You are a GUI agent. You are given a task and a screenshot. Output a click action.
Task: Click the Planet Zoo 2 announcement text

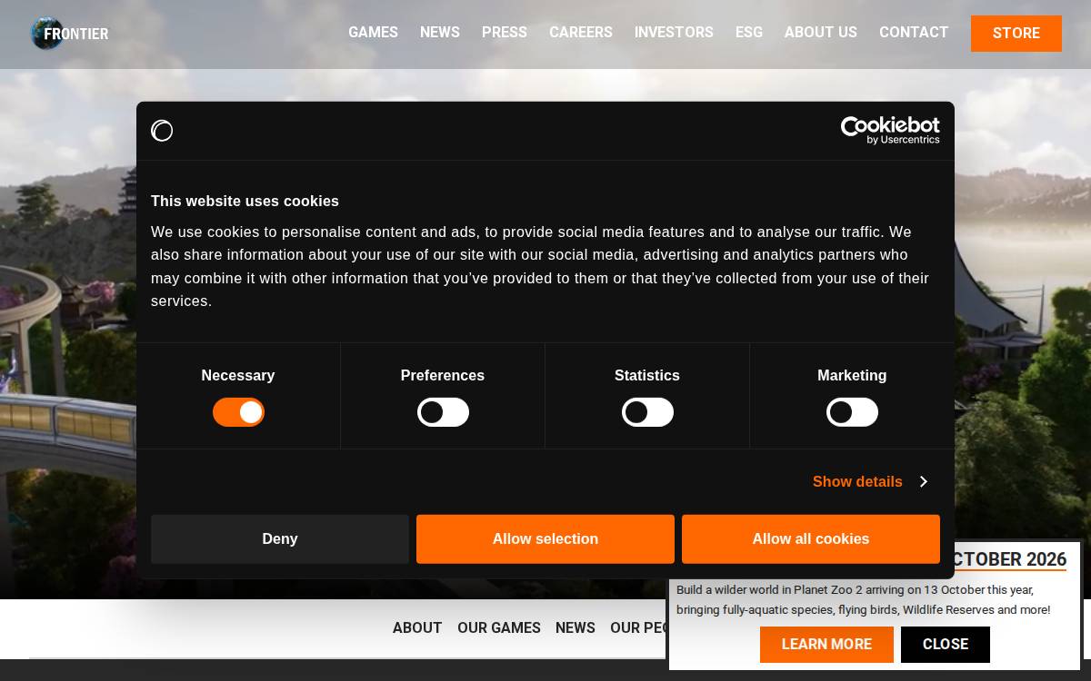click(863, 600)
